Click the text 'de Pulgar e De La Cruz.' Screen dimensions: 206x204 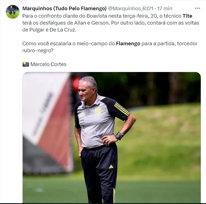click(49, 30)
